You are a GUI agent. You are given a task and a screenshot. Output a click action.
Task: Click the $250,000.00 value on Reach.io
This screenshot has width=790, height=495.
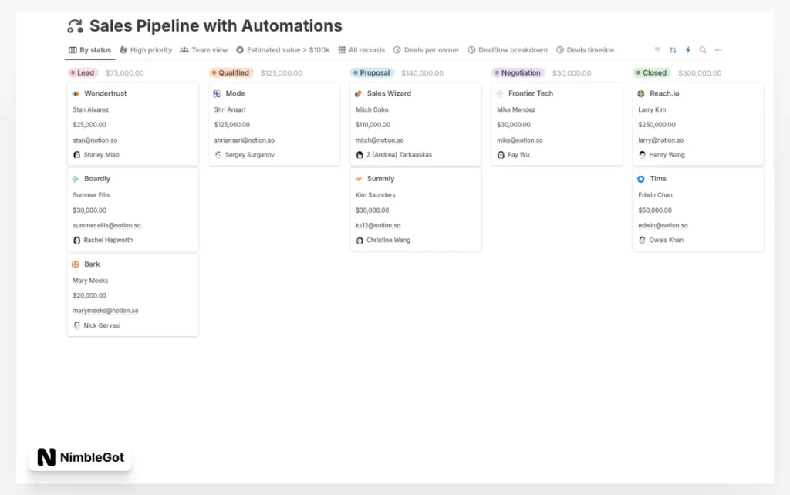[x=657, y=125]
